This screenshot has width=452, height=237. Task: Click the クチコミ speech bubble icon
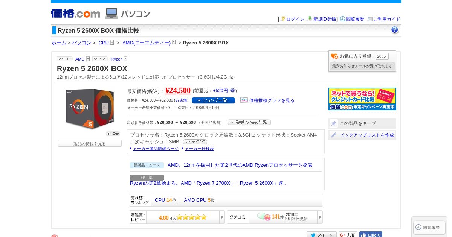click(x=264, y=217)
